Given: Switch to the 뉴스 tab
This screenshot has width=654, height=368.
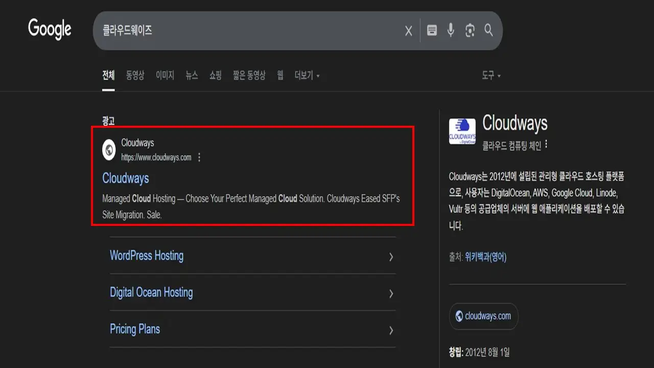Looking at the screenshot, I should tap(192, 76).
